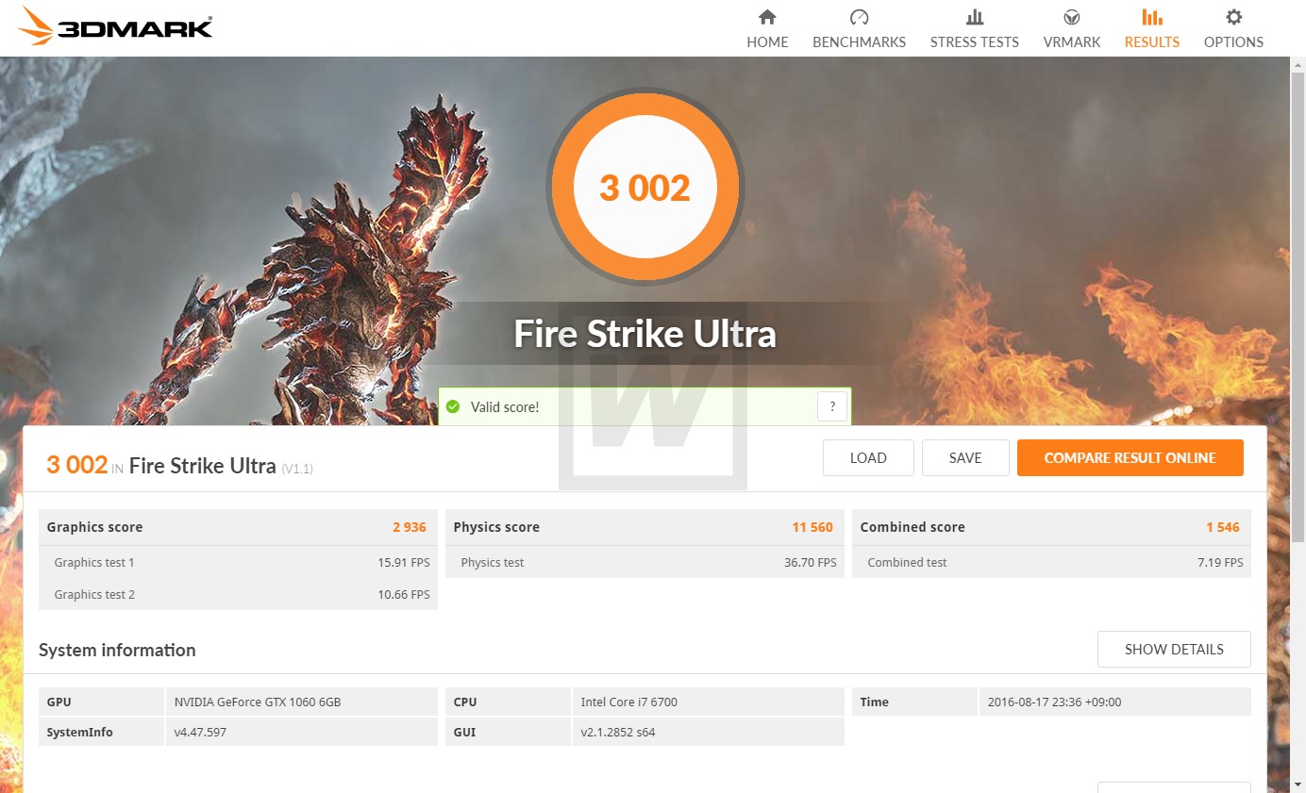1306x793 pixels.
Task: Click the Combined test row
Action: click(1051, 562)
